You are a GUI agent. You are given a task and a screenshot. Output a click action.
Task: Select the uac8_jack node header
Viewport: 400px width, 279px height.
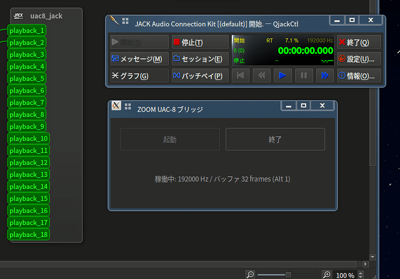tap(46, 16)
